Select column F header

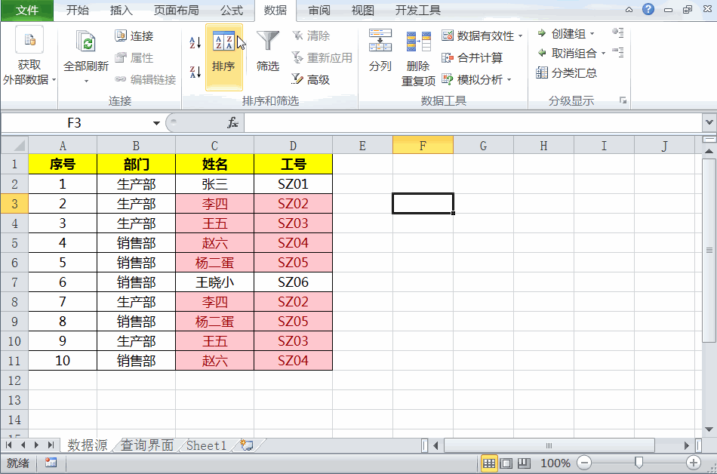(x=423, y=146)
